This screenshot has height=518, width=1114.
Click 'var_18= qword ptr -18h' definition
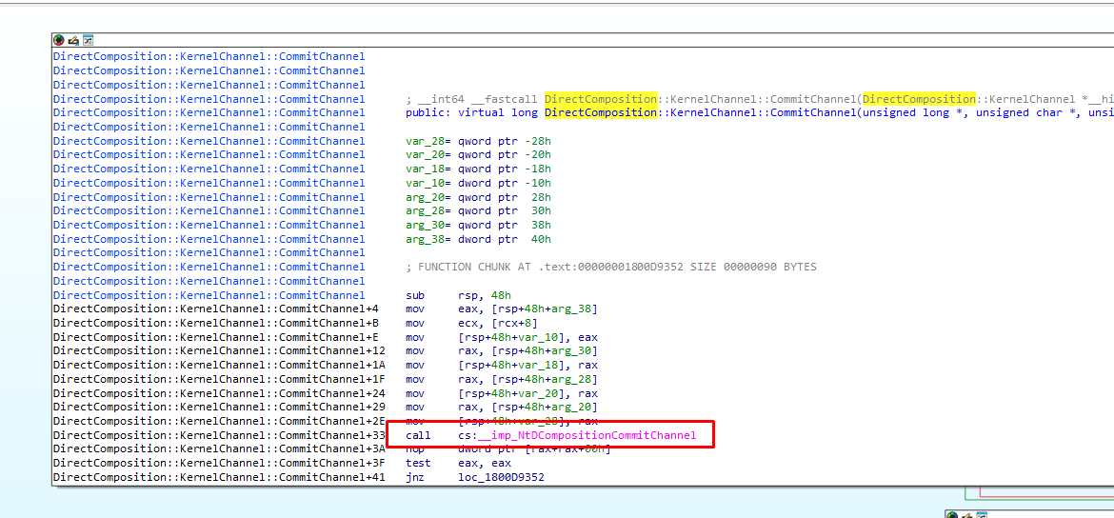478,169
